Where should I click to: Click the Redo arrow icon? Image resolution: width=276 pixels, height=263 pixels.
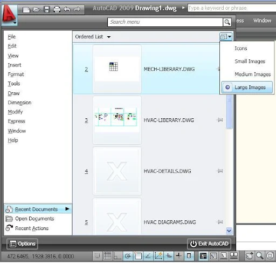[x=77, y=9]
